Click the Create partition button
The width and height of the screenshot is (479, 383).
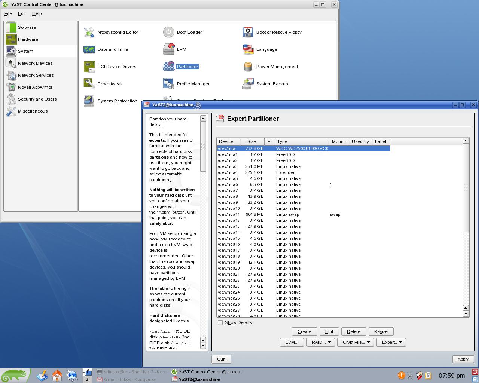[x=304, y=331]
